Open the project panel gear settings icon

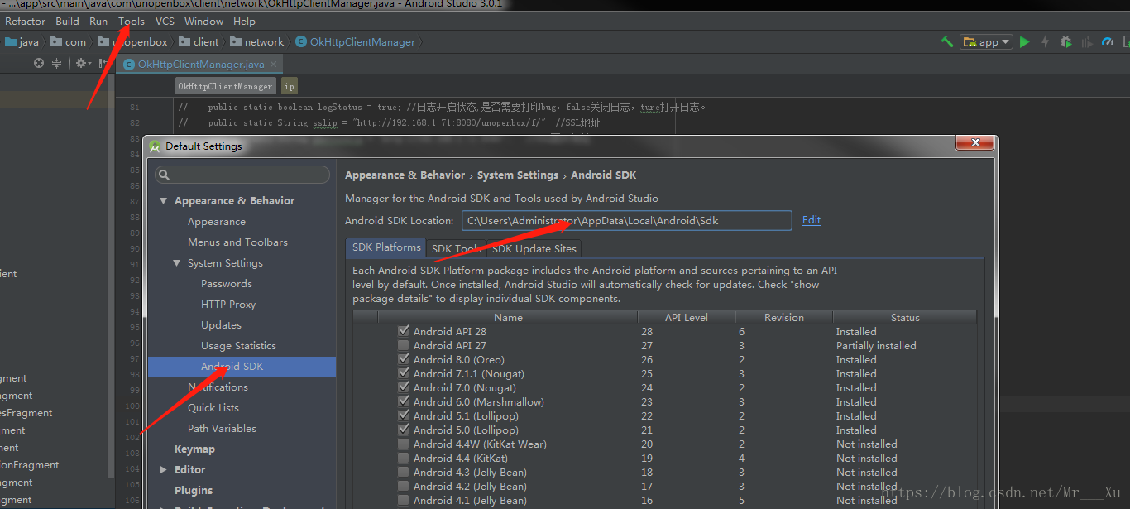click(82, 63)
